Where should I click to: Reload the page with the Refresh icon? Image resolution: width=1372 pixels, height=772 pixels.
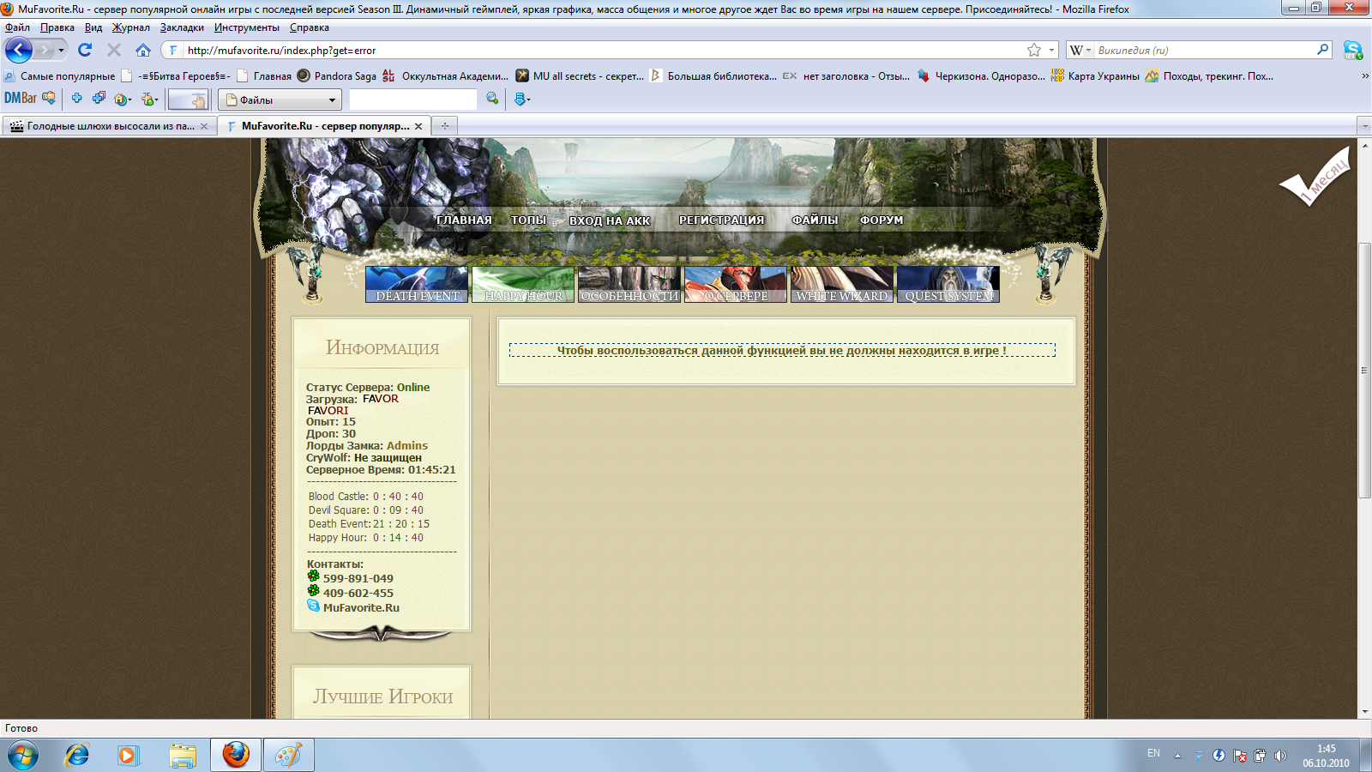(x=85, y=50)
